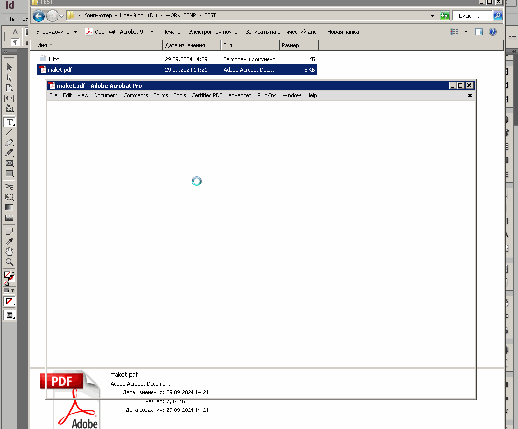Viewport: 518px width, 429px height.
Task: Select the InDesign Page tool
Action: 9,88
